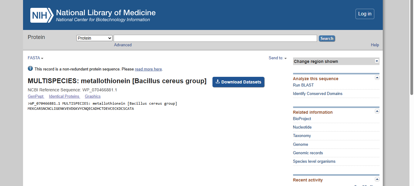414x186 pixels.
Task: Click the National Library of Medicine title
Action: click(x=106, y=13)
